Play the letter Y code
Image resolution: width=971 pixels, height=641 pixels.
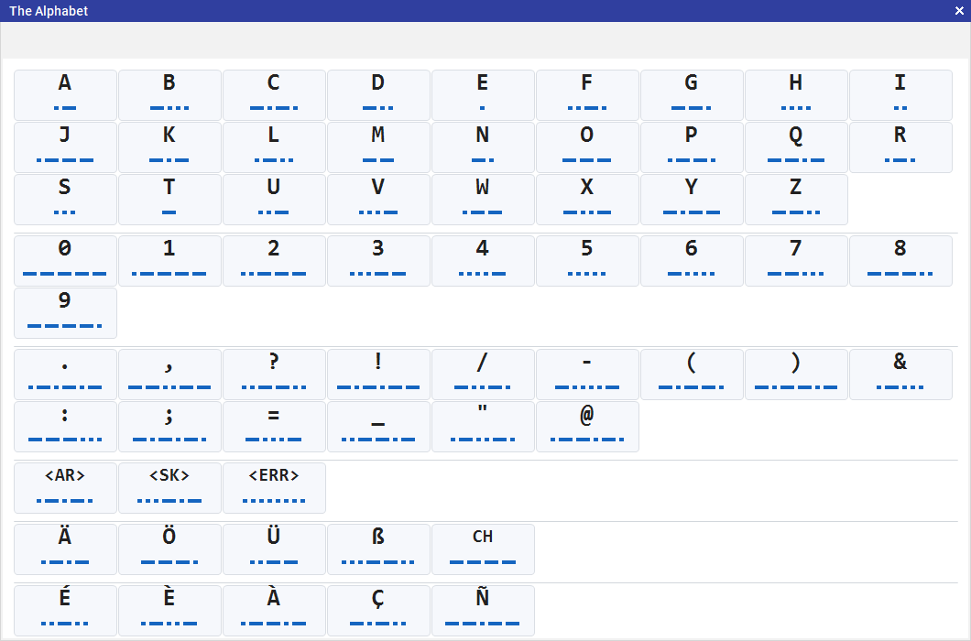tap(692, 200)
